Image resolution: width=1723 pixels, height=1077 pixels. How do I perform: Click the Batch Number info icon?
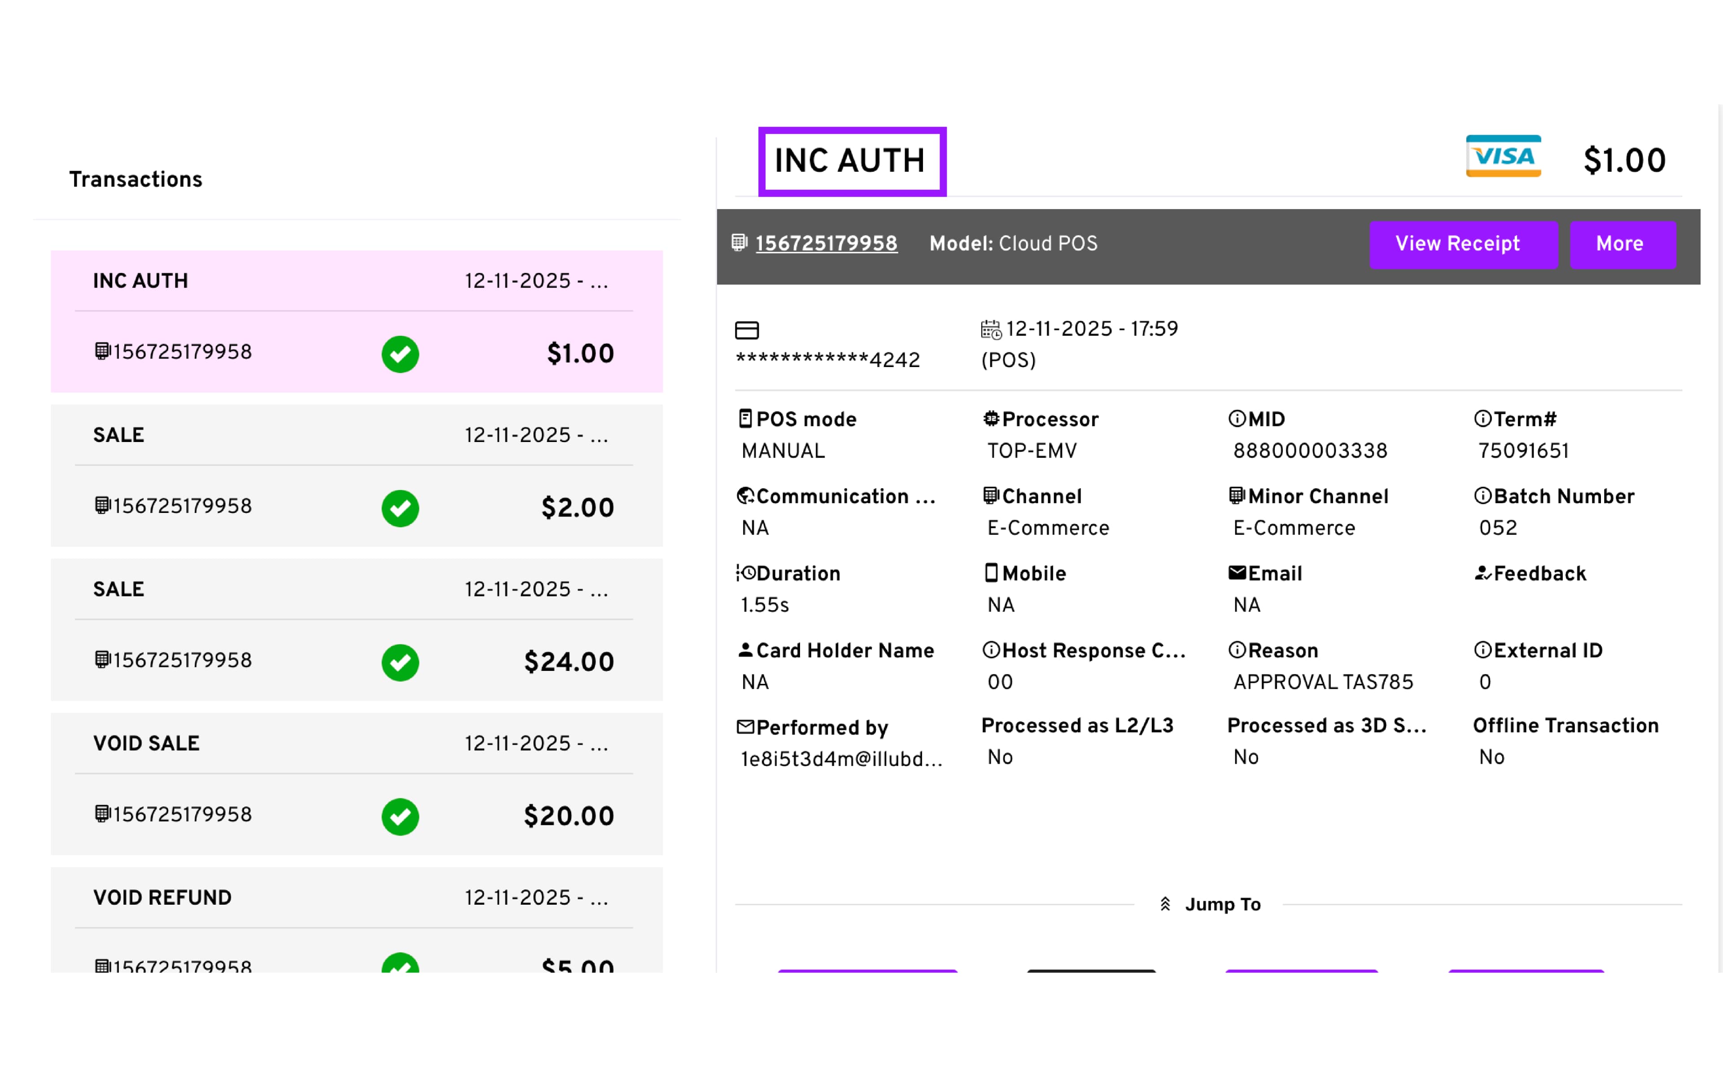point(1482,496)
